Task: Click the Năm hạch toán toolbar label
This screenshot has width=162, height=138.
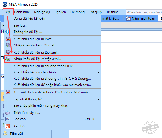Action: point(143,18)
